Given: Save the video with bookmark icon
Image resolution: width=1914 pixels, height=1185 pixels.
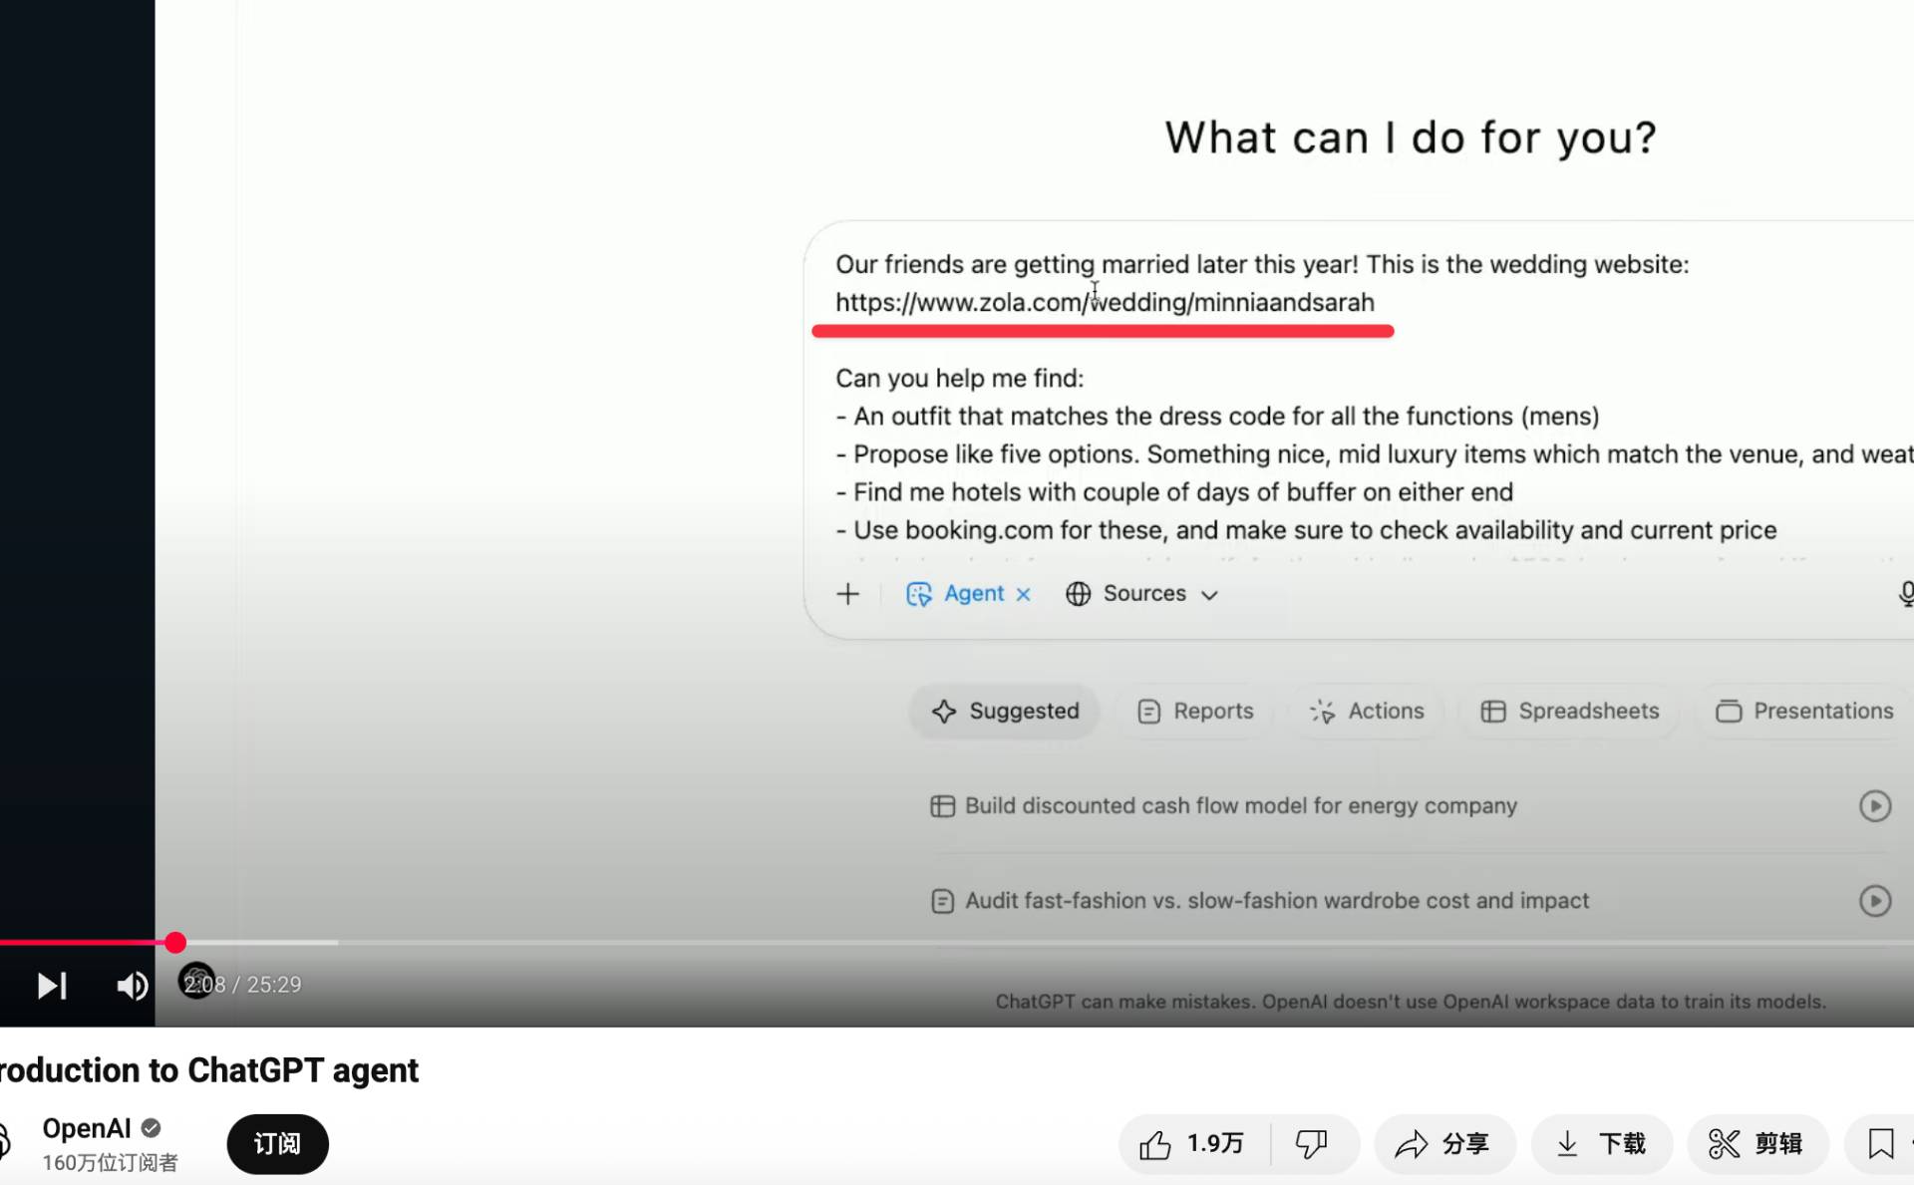Looking at the screenshot, I should pyautogui.click(x=1880, y=1143).
